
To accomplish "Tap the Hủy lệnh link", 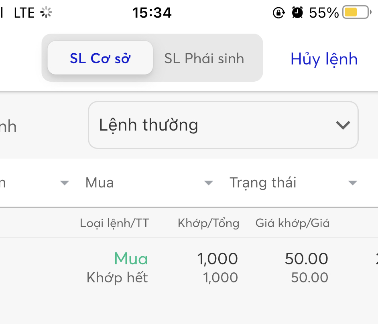I will pos(324,59).
